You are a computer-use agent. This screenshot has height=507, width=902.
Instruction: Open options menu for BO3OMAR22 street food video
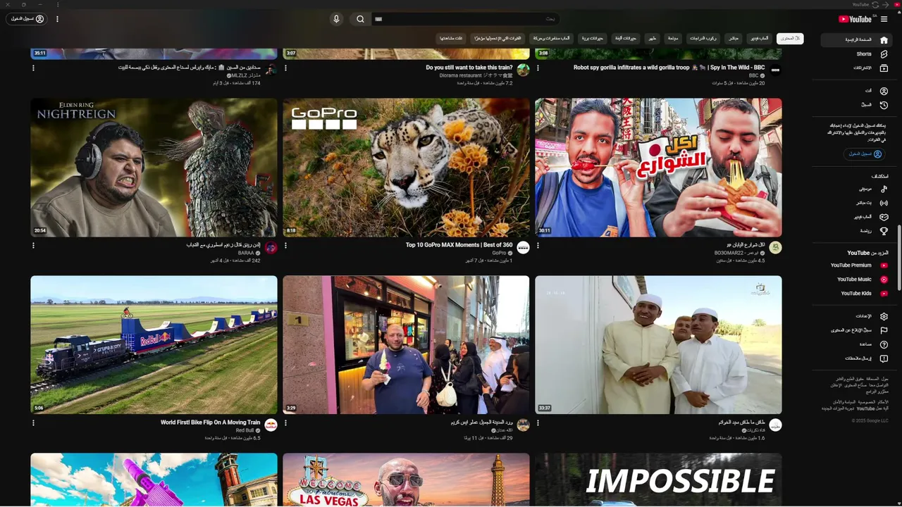tap(538, 246)
